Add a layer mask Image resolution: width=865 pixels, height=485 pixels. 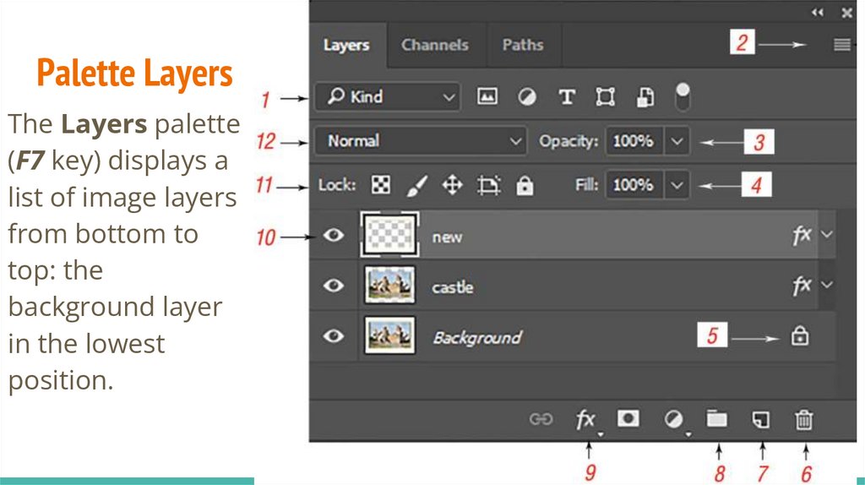pyautogui.click(x=628, y=418)
